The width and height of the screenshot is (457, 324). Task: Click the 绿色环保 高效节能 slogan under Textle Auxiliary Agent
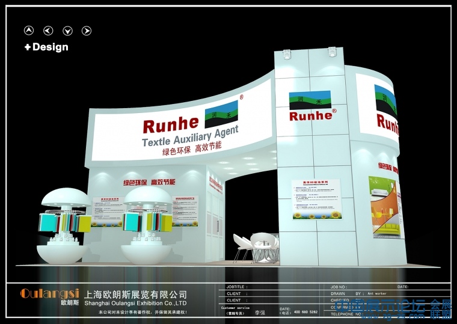click(x=192, y=148)
